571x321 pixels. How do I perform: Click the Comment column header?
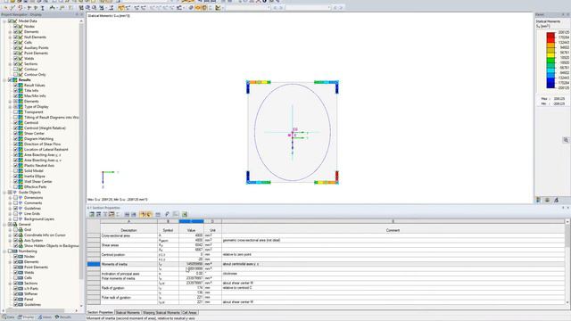point(393,230)
